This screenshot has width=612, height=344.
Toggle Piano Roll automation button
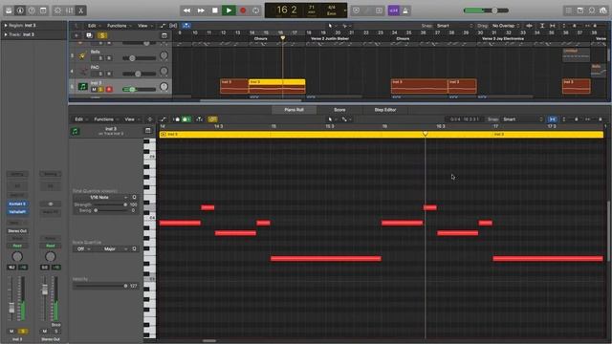164,119
